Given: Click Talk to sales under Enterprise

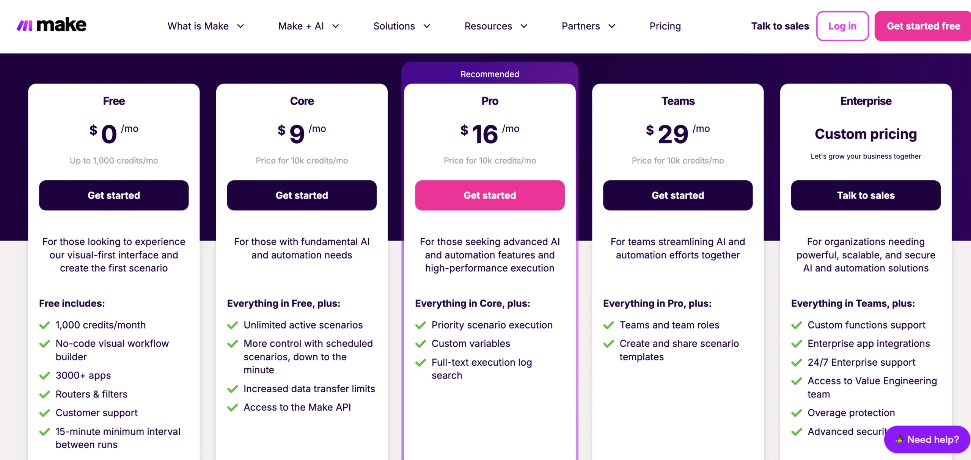Looking at the screenshot, I should (865, 195).
